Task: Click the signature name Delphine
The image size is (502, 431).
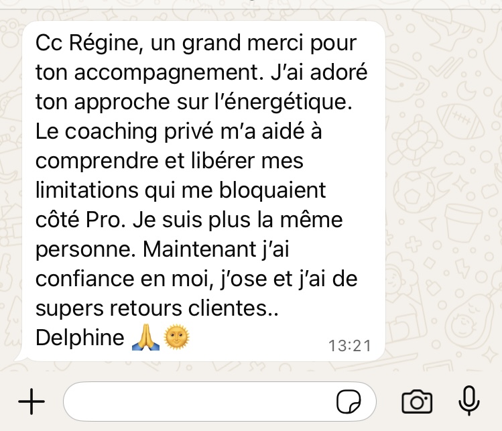Action: tap(80, 338)
